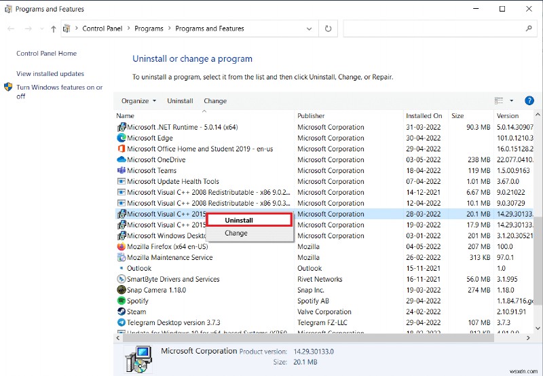Click Uninstall in the toolbar
Viewport: 543px width, 376px height.
click(180, 100)
